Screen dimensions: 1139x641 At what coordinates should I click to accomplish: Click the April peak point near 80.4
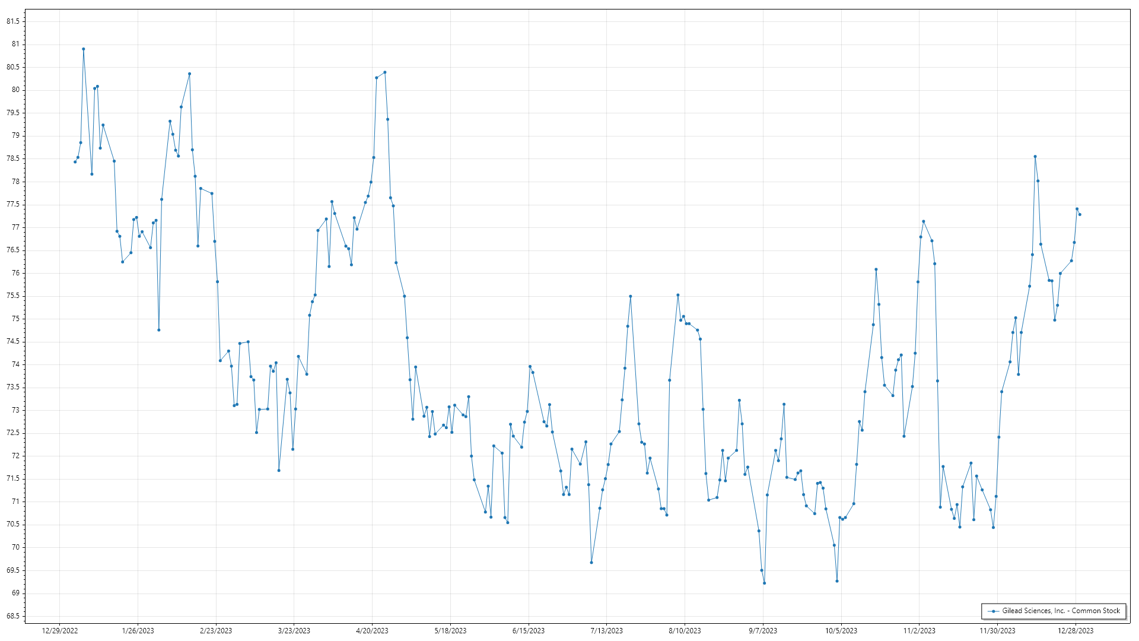[x=385, y=72]
